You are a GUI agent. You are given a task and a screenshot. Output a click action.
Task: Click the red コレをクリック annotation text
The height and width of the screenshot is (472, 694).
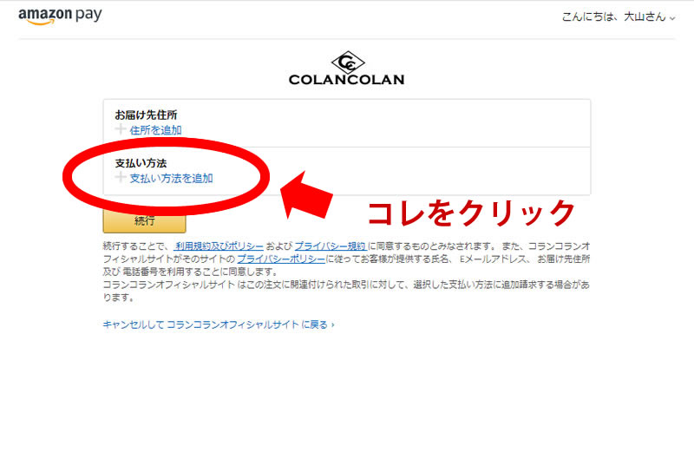coord(471,213)
